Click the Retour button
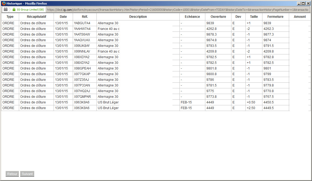The height and width of the screenshot is (181, 312). (x=12, y=174)
